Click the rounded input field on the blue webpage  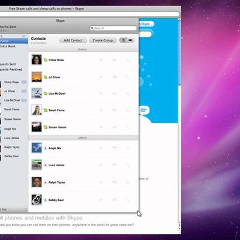pyautogui.click(x=145, y=34)
